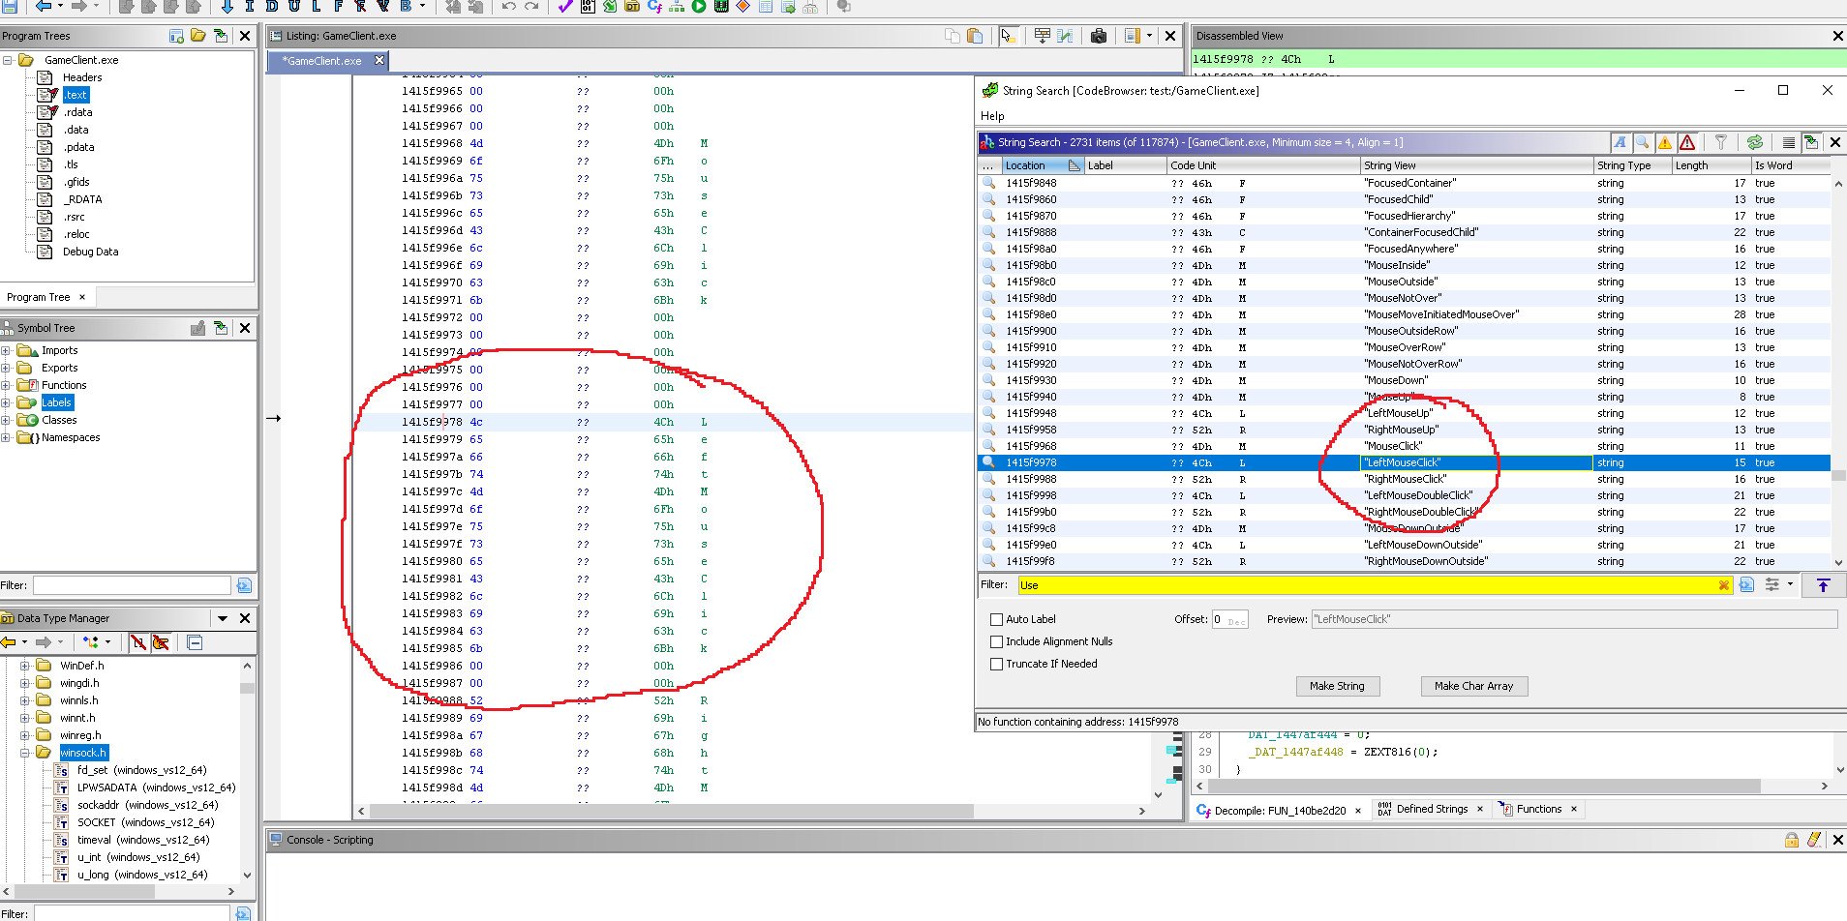Open the back arrow history dropdown in main toolbar

pos(60,6)
